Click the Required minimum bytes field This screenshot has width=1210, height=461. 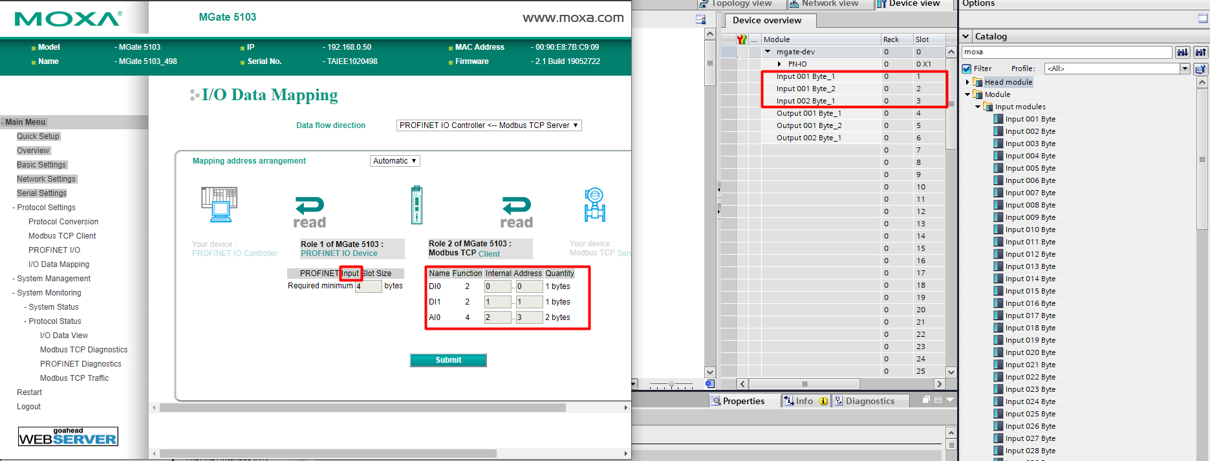click(368, 286)
